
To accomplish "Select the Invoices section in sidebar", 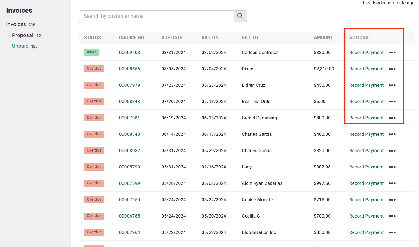I will [16, 24].
